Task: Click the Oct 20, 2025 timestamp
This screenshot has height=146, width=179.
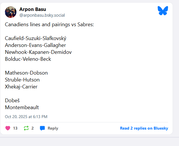Action: click(26, 117)
